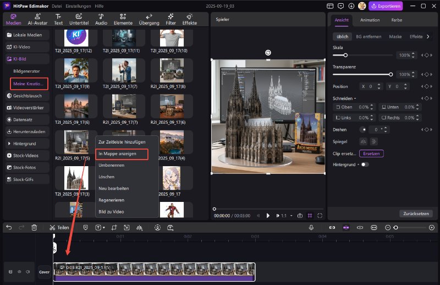The image size is (440, 285).
Task: Choose 'Bild zu Video' in context menu
Action: 111,212
